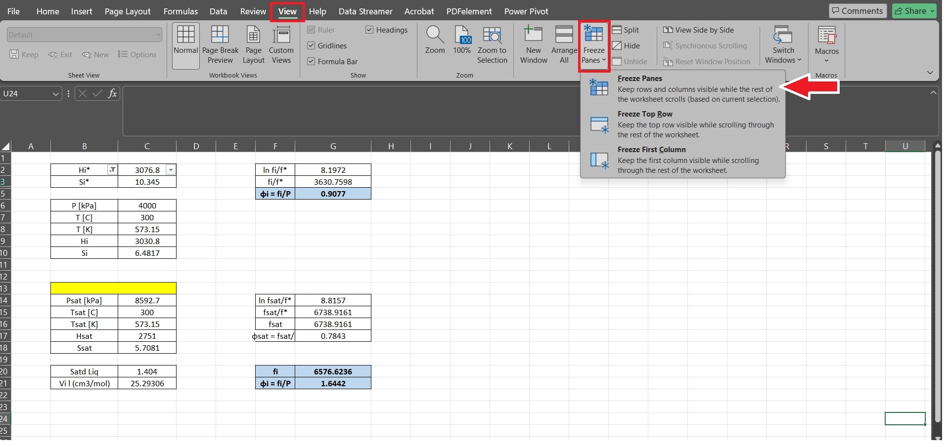Open the Data Streamer tab
Viewport: 945px width, 447px height.
coord(365,11)
